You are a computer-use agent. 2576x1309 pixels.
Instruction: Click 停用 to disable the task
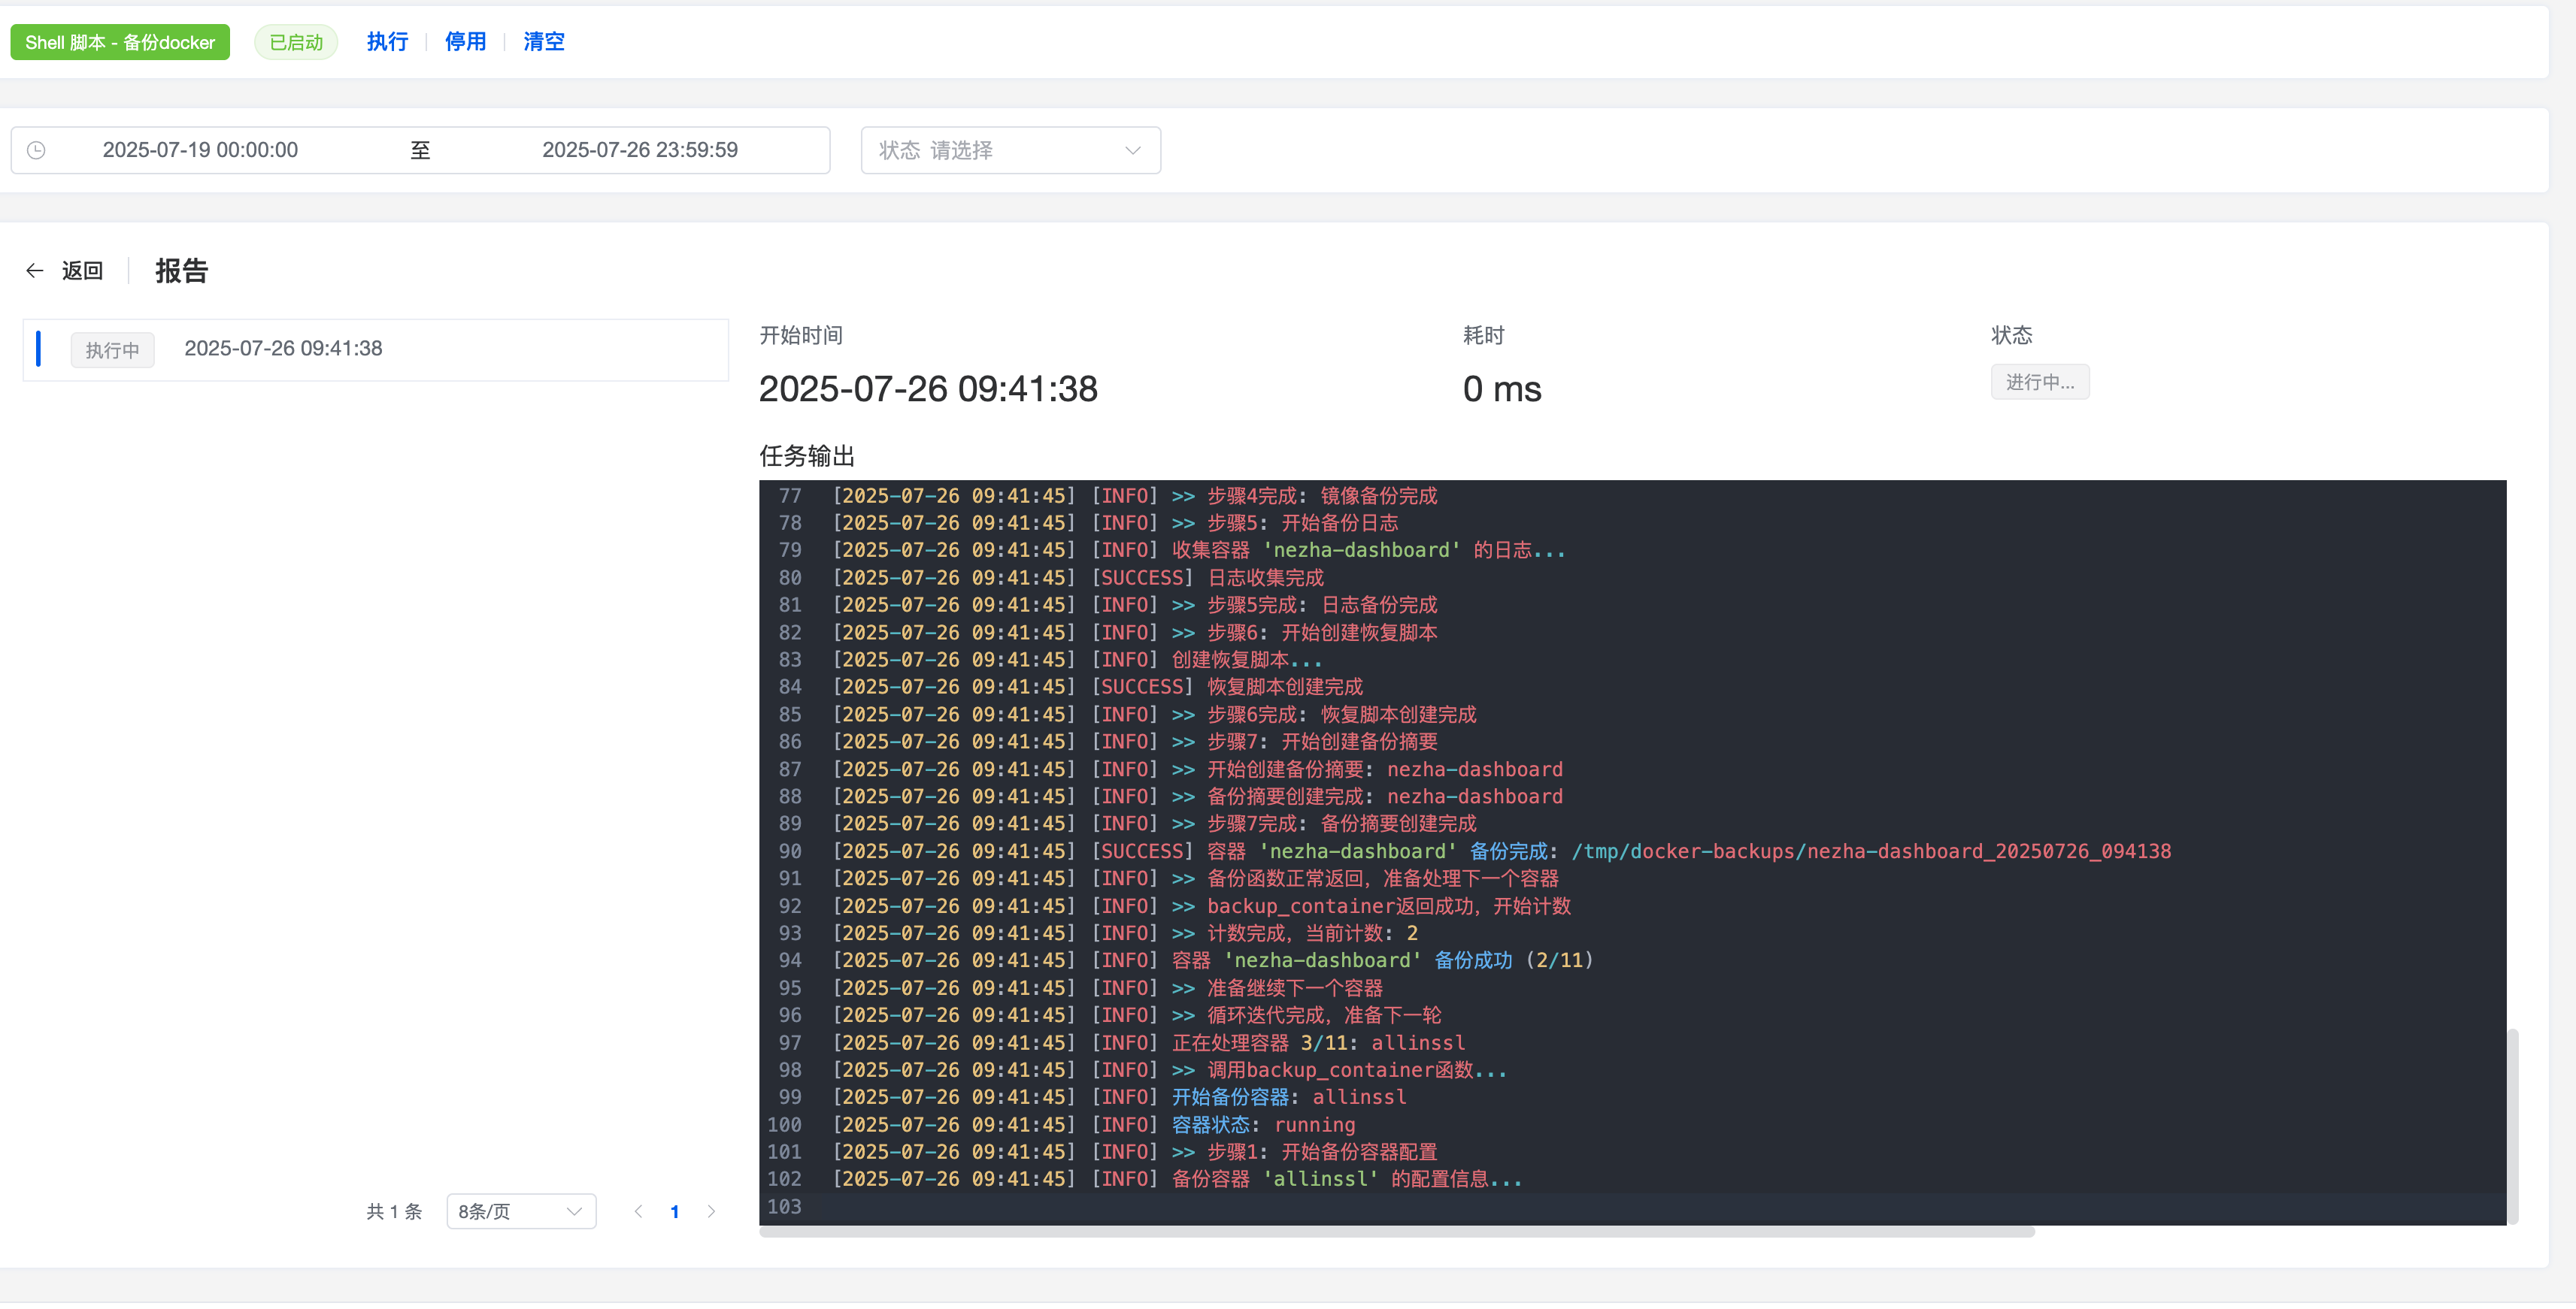[x=465, y=42]
